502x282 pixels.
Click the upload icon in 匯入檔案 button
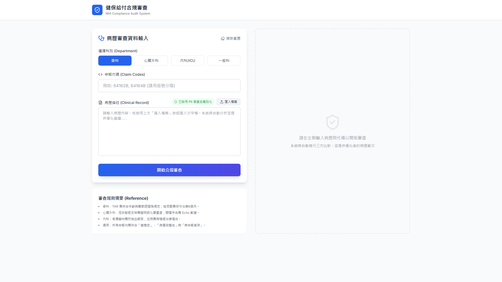[222, 102]
